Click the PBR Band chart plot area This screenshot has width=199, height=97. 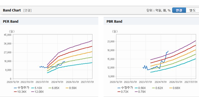[x=156, y=56]
